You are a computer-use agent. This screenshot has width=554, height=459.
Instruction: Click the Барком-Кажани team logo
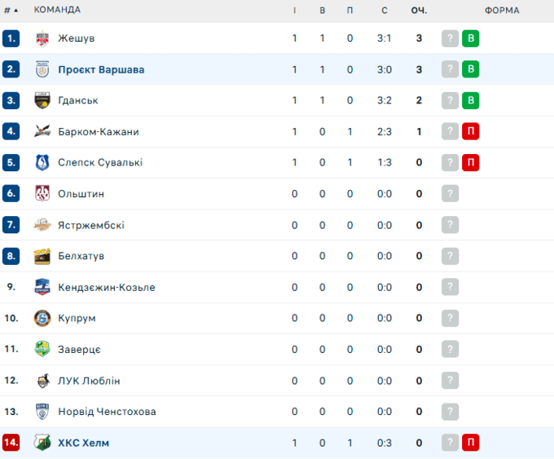point(43,131)
